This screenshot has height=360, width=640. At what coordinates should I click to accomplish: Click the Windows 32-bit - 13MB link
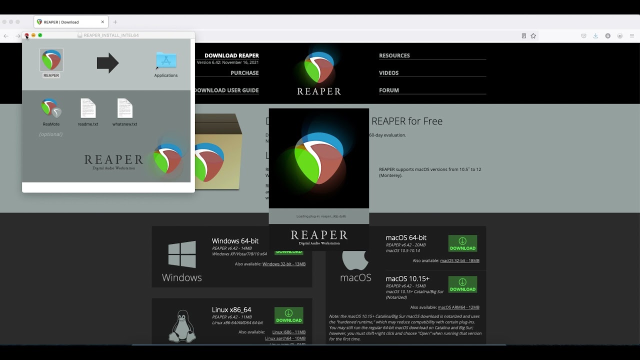coord(284,264)
